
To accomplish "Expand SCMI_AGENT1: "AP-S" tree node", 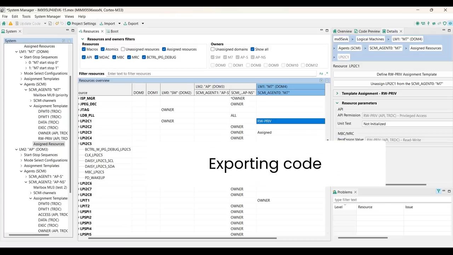I will [x=26, y=176].
